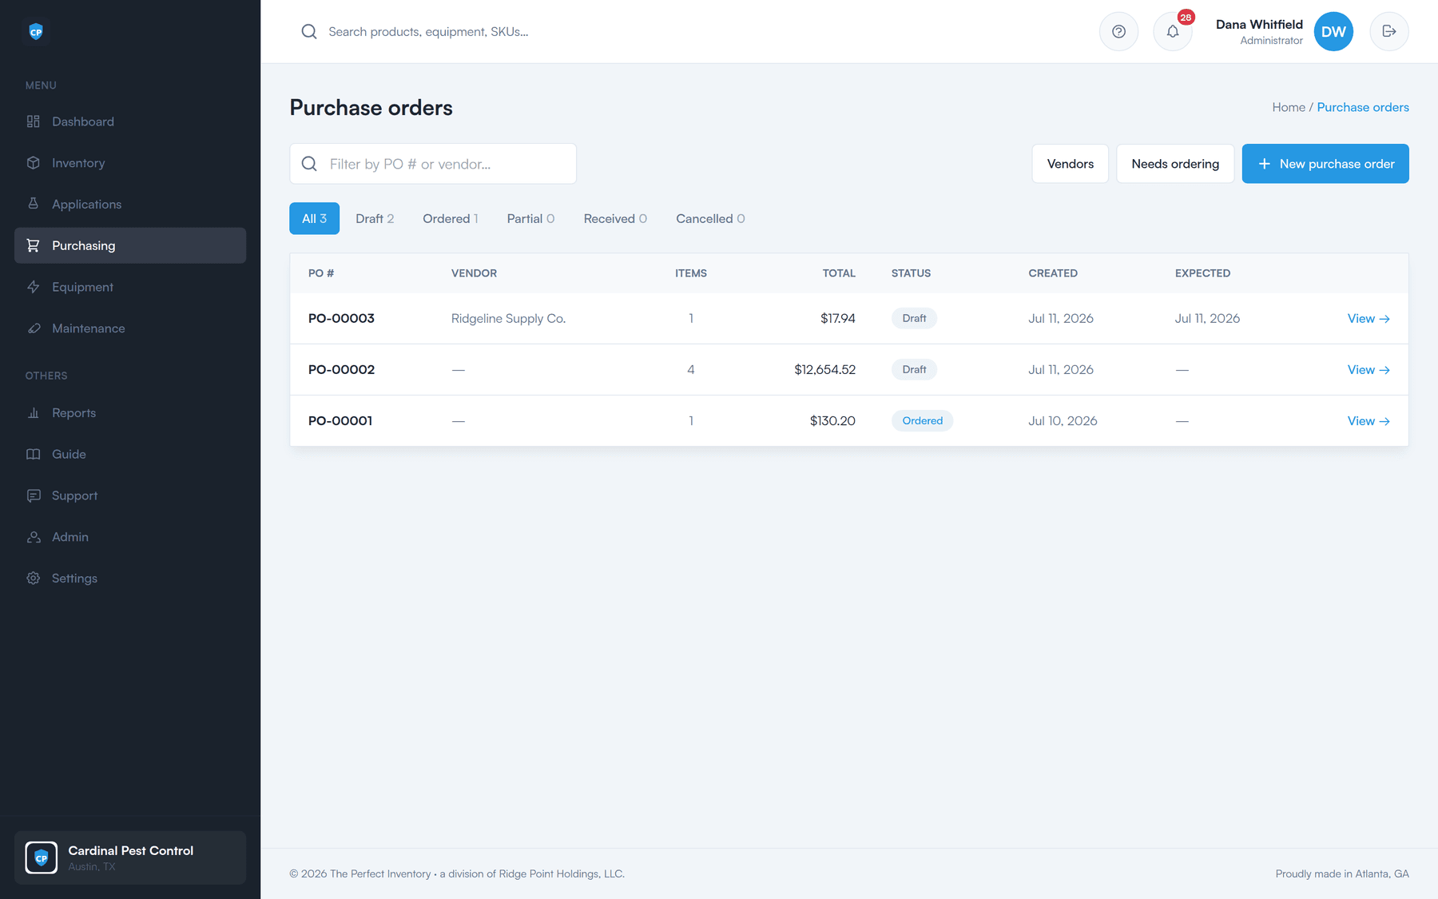View purchase order PO-00003
Screen dimensions: 1438x899
(x=1368, y=319)
